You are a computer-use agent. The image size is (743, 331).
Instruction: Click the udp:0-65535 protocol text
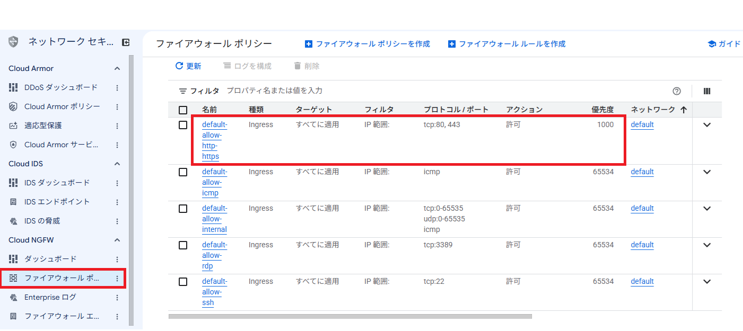pyautogui.click(x=444, y=219)
